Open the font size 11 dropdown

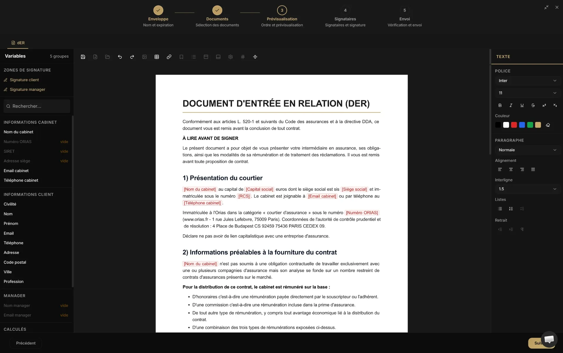(x=528, y=93)
